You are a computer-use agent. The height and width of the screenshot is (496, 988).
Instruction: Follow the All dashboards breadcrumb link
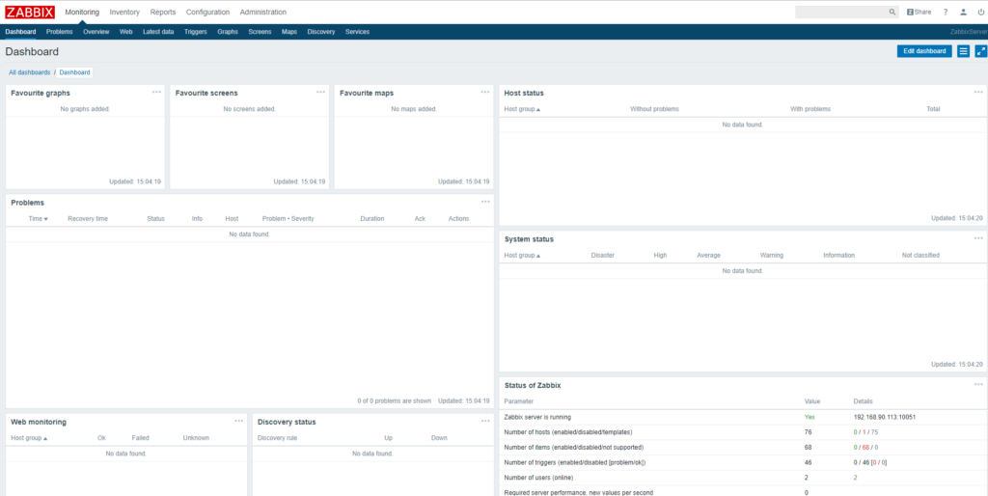[x=29, y=72]
